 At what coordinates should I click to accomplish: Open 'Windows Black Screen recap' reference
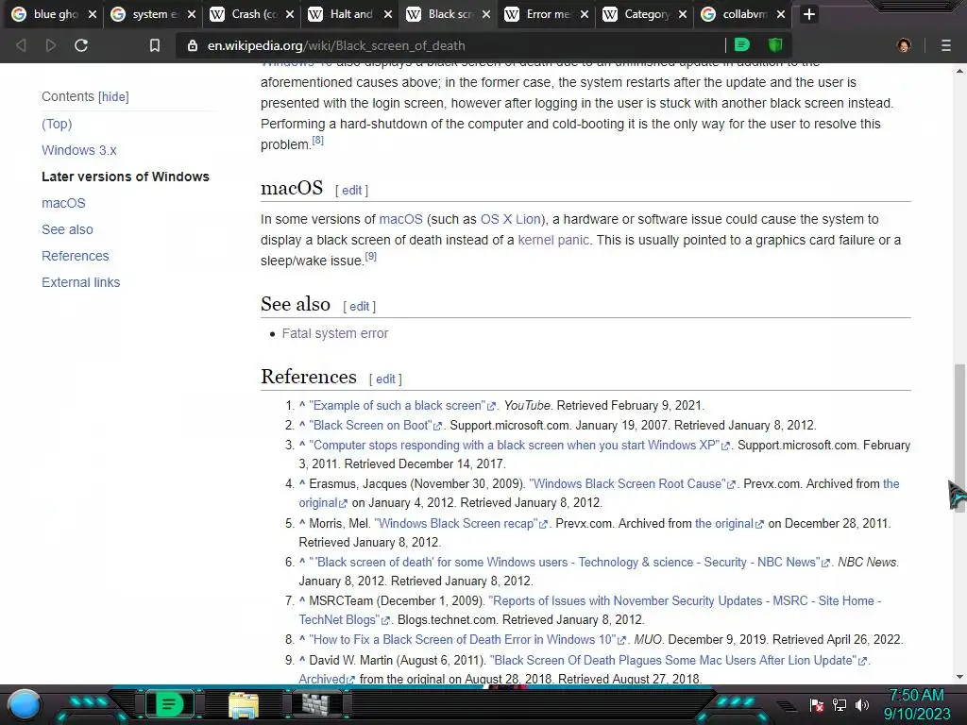point(460,523)
